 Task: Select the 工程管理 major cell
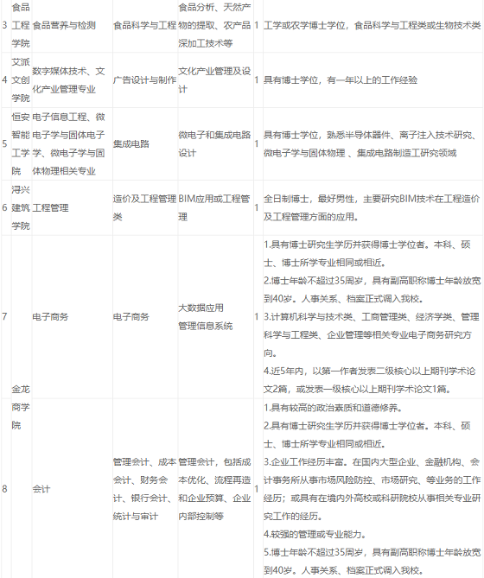pyautogui.click(x=50, y=207)
